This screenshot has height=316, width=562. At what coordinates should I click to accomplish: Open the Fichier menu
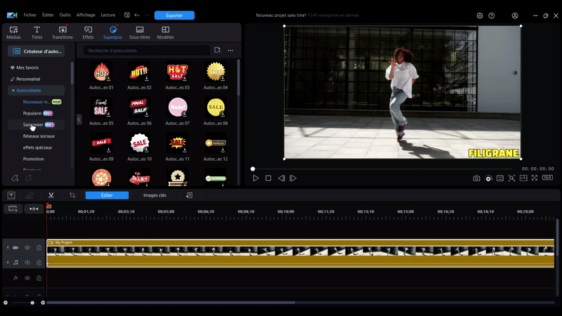30,15
